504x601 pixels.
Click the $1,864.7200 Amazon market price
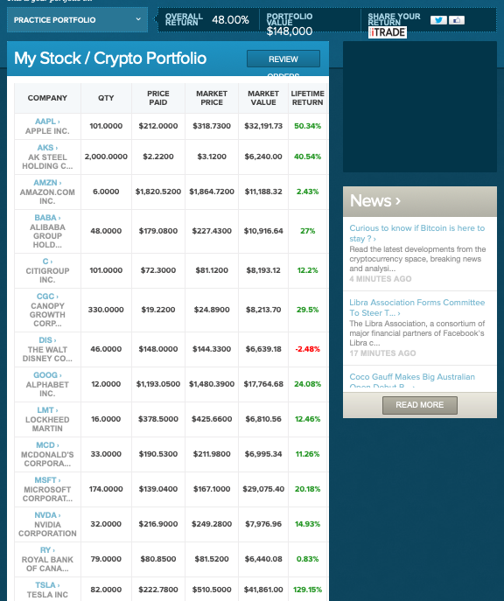click(x=212, y=192)
